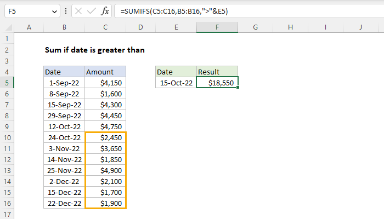The image size is (384, 219).
Task: Click the Cancel (X) formula icon
Action: pyautogui.click(x=78, y=11)
